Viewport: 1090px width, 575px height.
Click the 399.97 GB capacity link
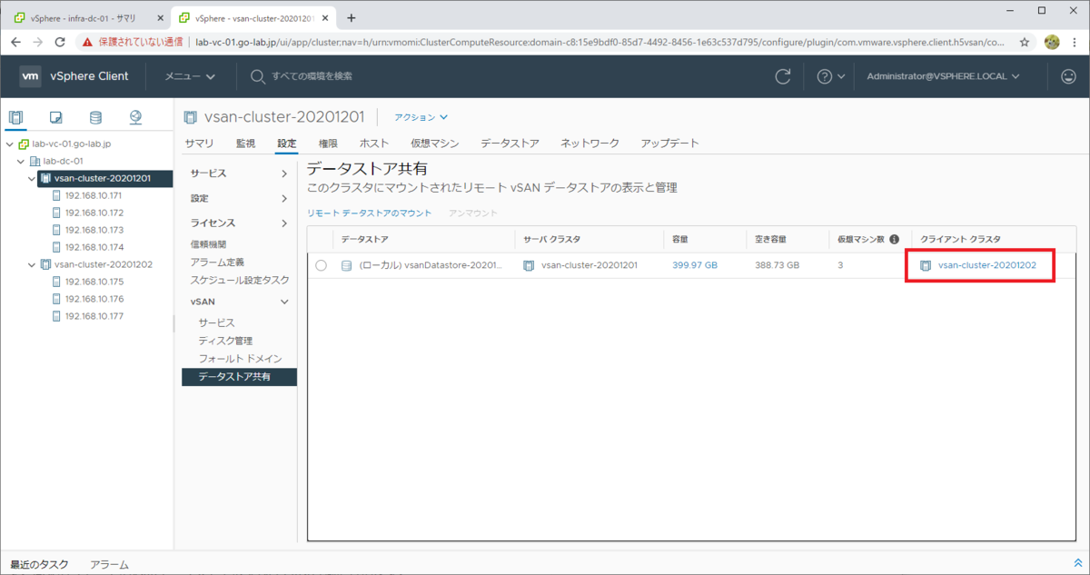point(695,265)
